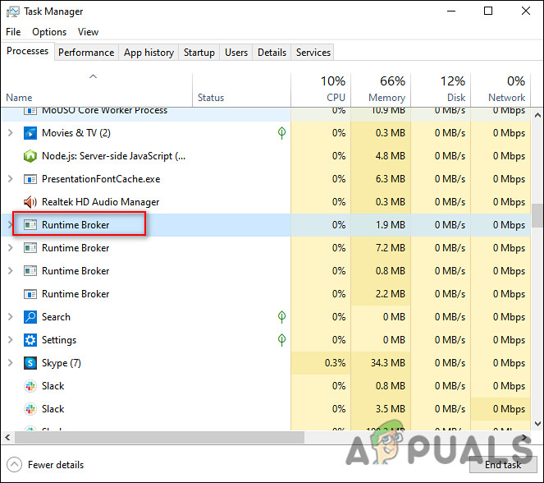Image resolution: width=544 pixels, height=483 pixels.
Task: Expand the Skype (7) process group
Action: (10, 363)
